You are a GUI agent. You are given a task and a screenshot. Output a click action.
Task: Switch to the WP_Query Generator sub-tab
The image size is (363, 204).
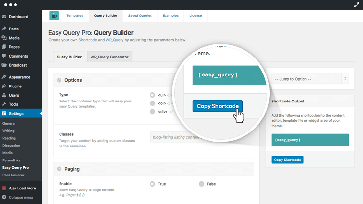(109, 57)
